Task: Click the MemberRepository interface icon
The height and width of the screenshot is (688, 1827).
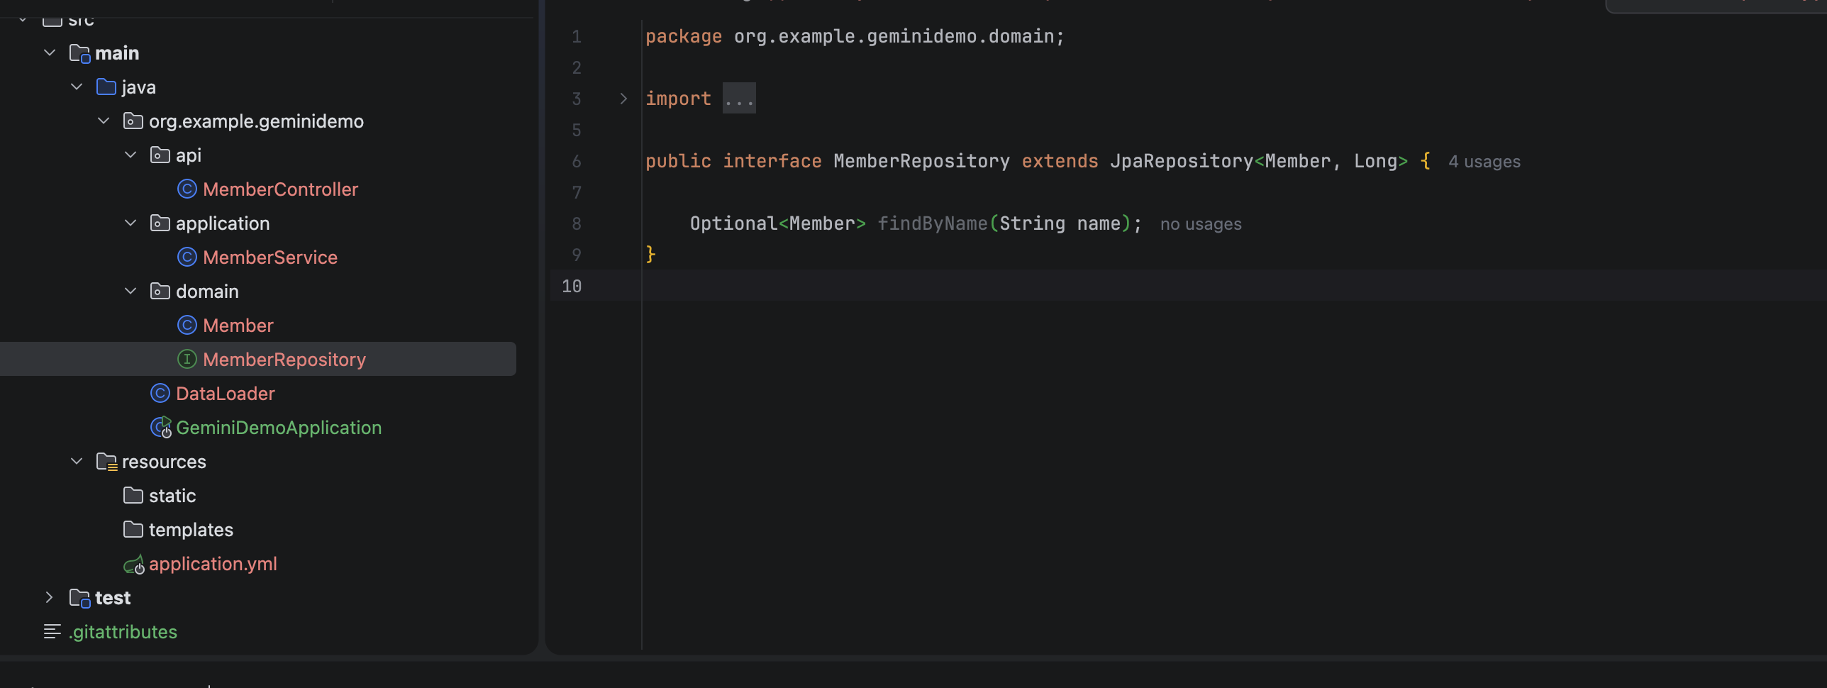Action: (187, 360)
